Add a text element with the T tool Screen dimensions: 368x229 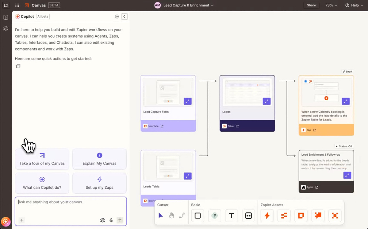tap(232, 216)
